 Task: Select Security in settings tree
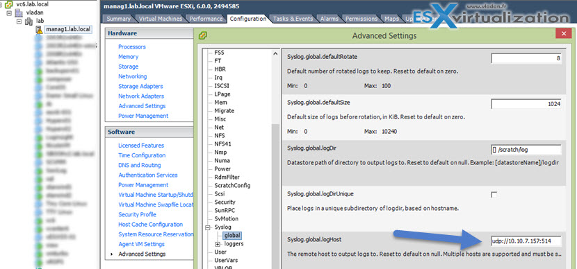pos(225,202)
